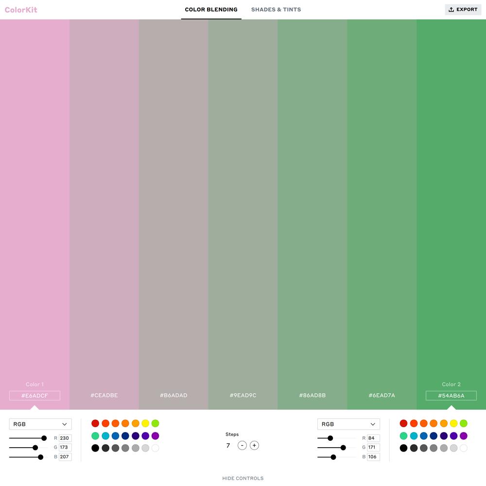Image resolution: width=486 pixels, height=486 pixels.
Task: Click Color 1 G value field 173
Action: coord(65,447)
